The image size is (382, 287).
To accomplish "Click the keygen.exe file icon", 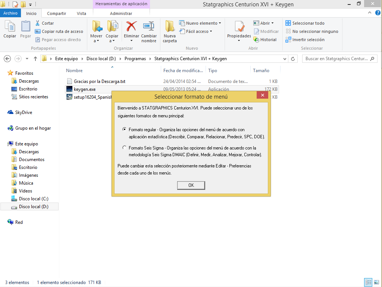I will (69, 89).
